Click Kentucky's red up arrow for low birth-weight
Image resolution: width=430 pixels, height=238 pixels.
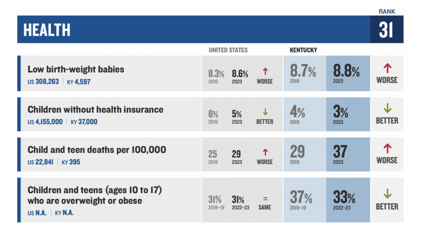(387, 68)
